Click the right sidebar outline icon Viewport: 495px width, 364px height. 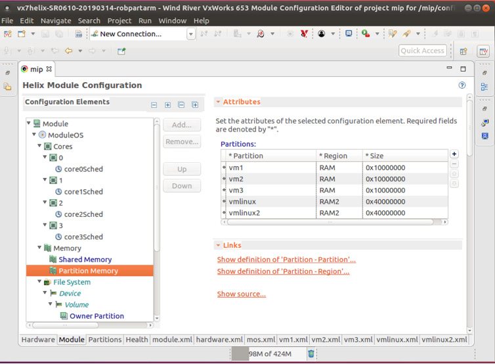click(x=484, y=87)
